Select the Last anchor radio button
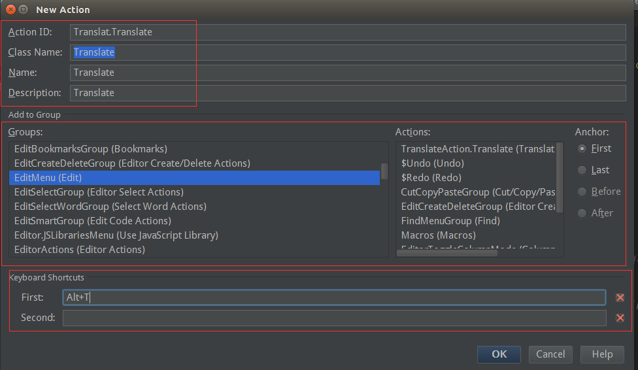The image size is (638, 370). pyautogui.click(x=582, y=170)
